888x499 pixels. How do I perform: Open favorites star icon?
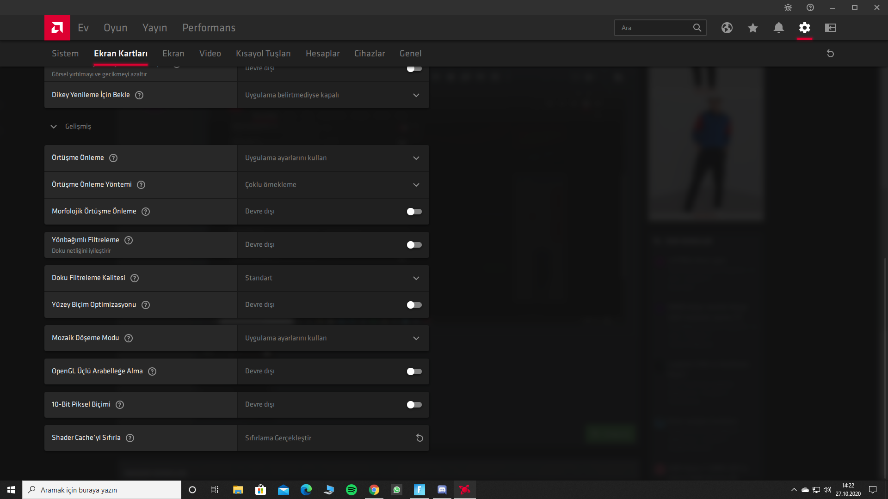pyautogui.click(x=752, y=28)
